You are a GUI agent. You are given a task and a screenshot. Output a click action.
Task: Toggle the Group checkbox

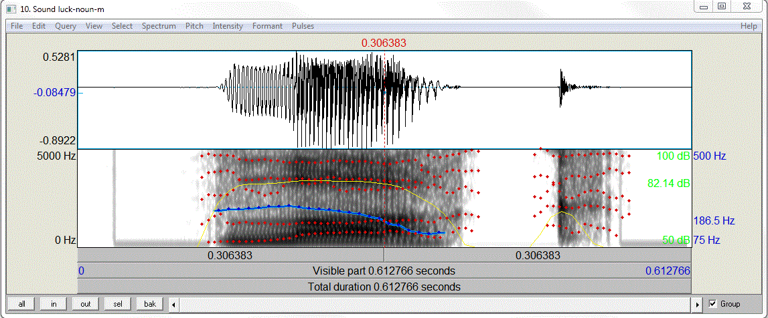pos(713,304)
